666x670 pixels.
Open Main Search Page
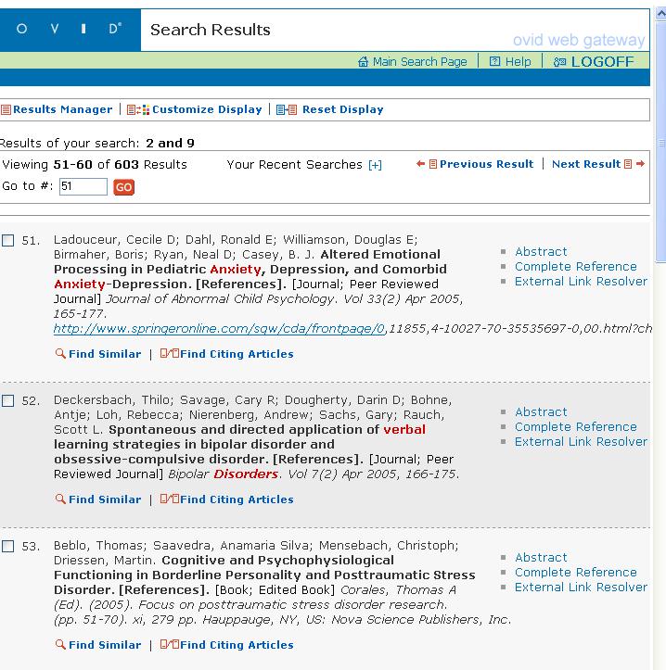[x=419, y=62]
